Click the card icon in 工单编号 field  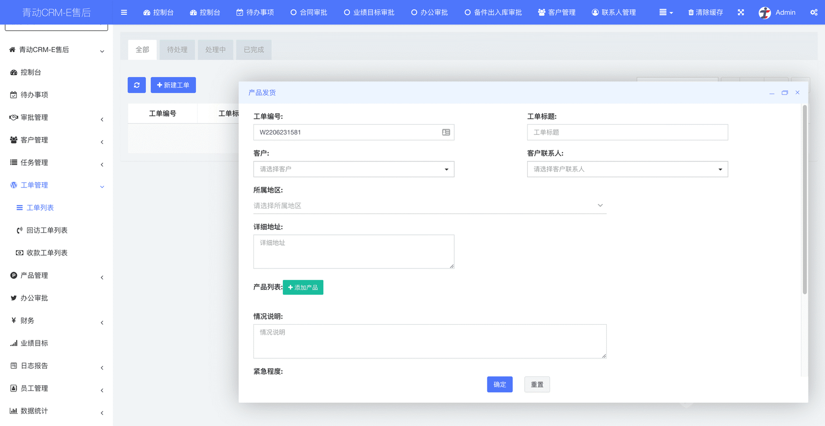(446, 133)
